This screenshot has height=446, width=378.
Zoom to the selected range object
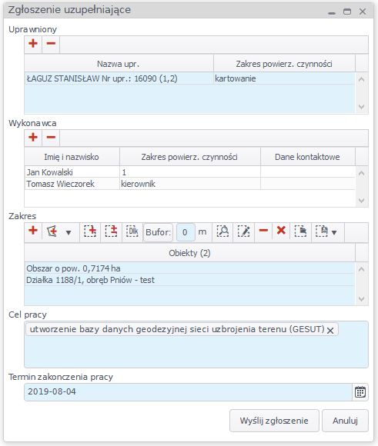pyautogui.click(x=222, y=231)
